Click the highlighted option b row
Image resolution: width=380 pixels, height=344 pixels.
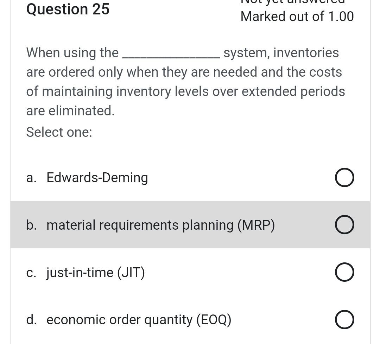point(190,224)
